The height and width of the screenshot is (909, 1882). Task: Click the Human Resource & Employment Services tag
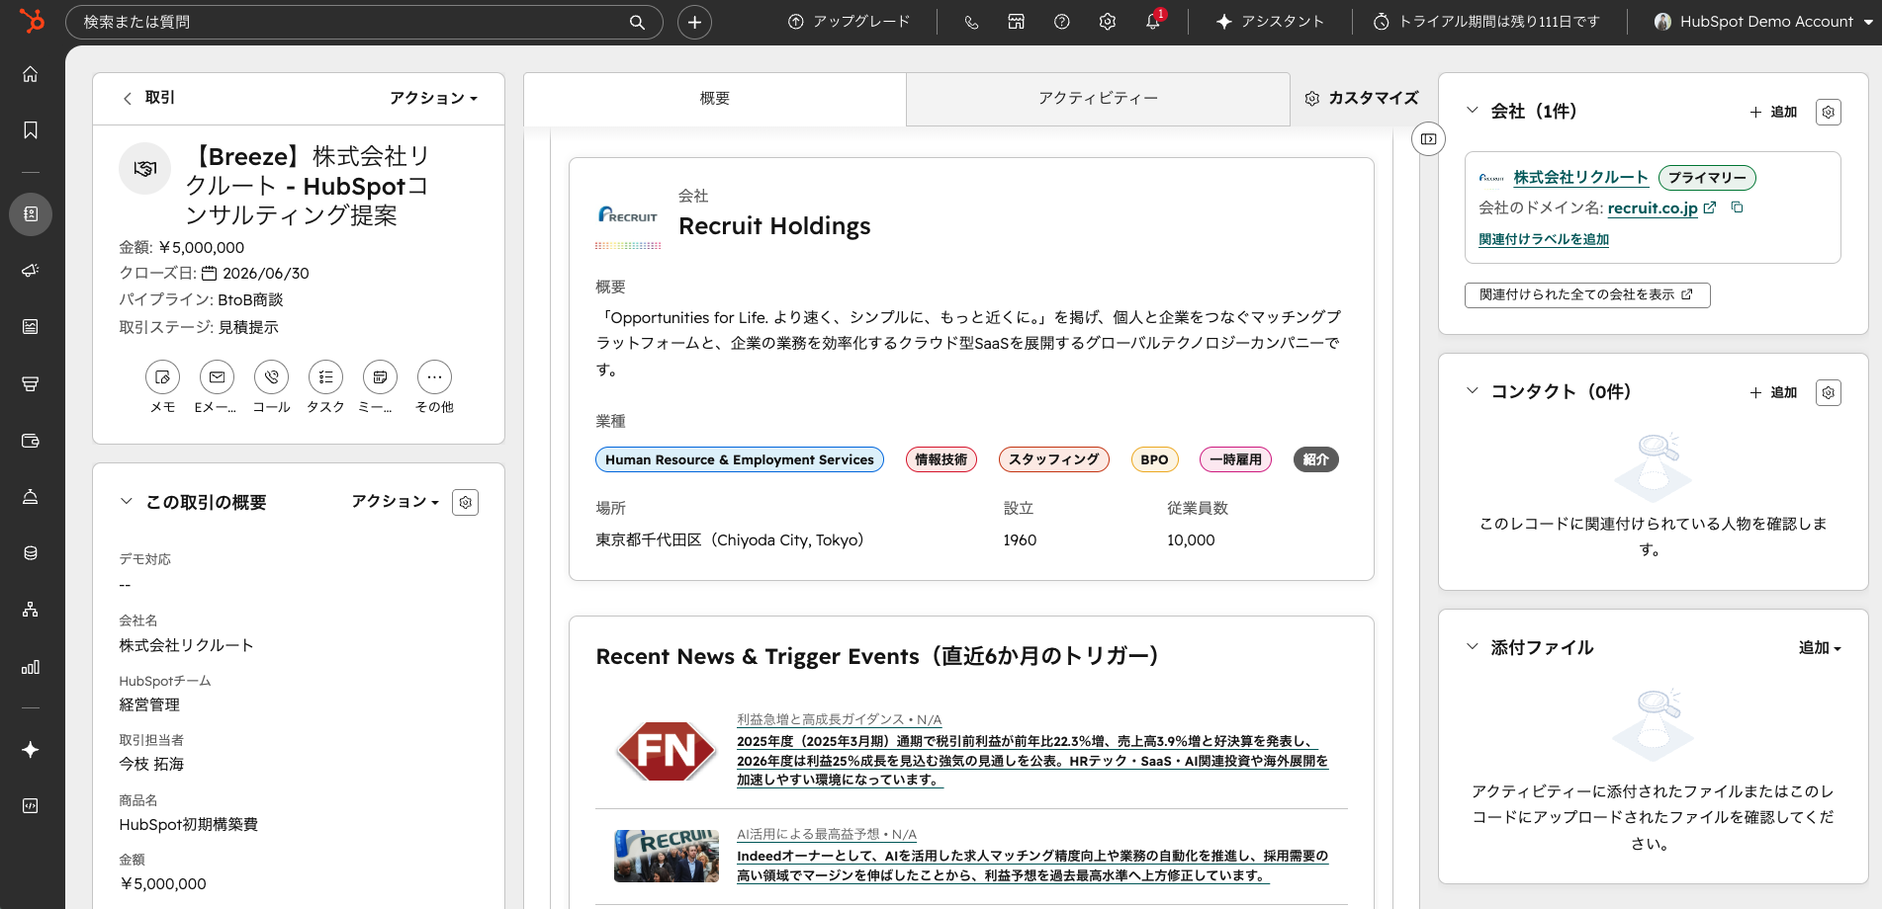pos(739,459)
